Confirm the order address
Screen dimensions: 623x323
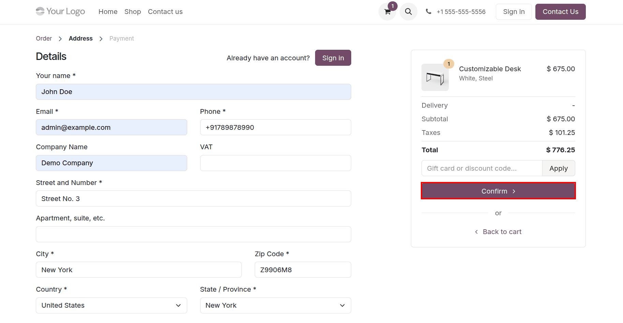(498, 191)
